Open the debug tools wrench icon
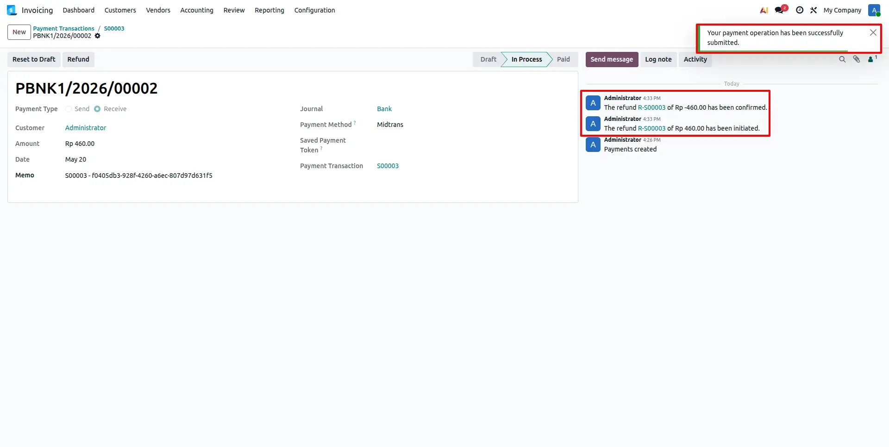This screenshot has width=889, height=447. click(x=814, y=10)
